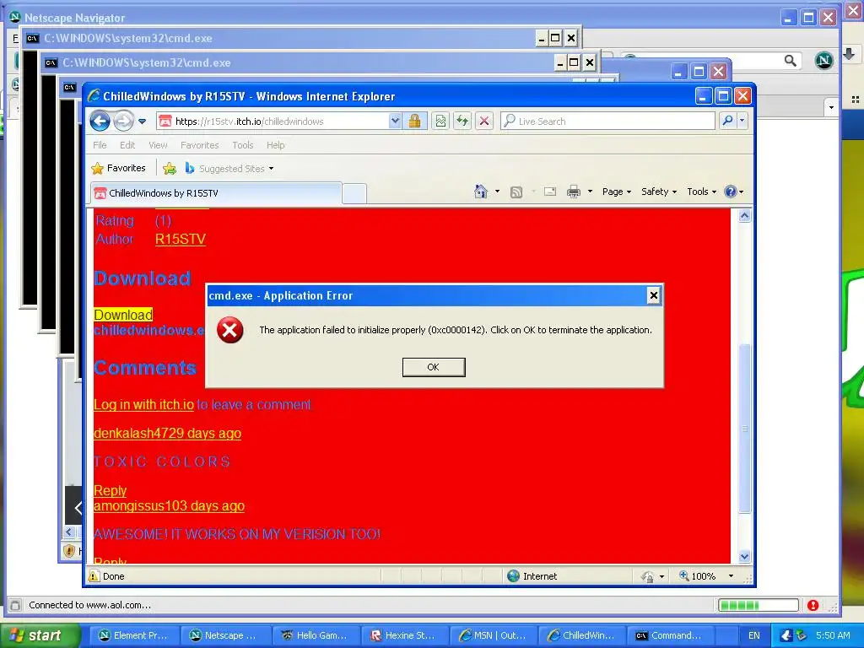864x648 pixels.
Task: Click the Read Mail icon
Action: pos(550,192)
